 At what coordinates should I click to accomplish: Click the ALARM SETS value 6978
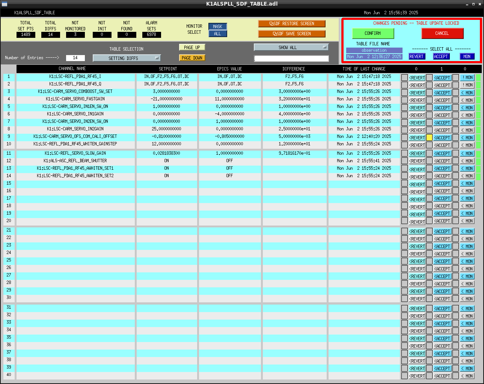click(152, 34)
